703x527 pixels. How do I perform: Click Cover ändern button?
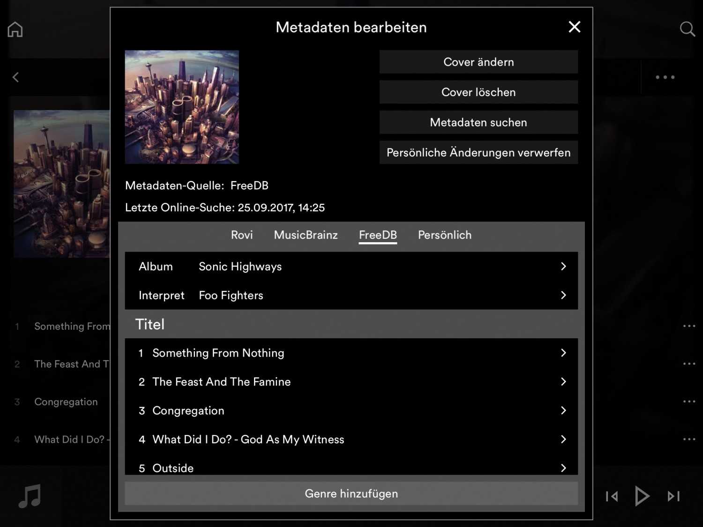(x=479, y=62)
